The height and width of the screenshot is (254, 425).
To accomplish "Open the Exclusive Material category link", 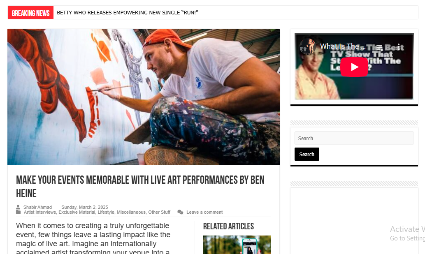I will coord(77,212).
